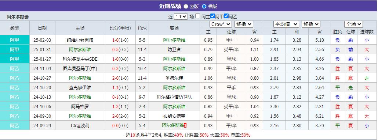This screenshot has width=378, height=140.
Task: Click the 类型 column header
Action: coord(14,28)
